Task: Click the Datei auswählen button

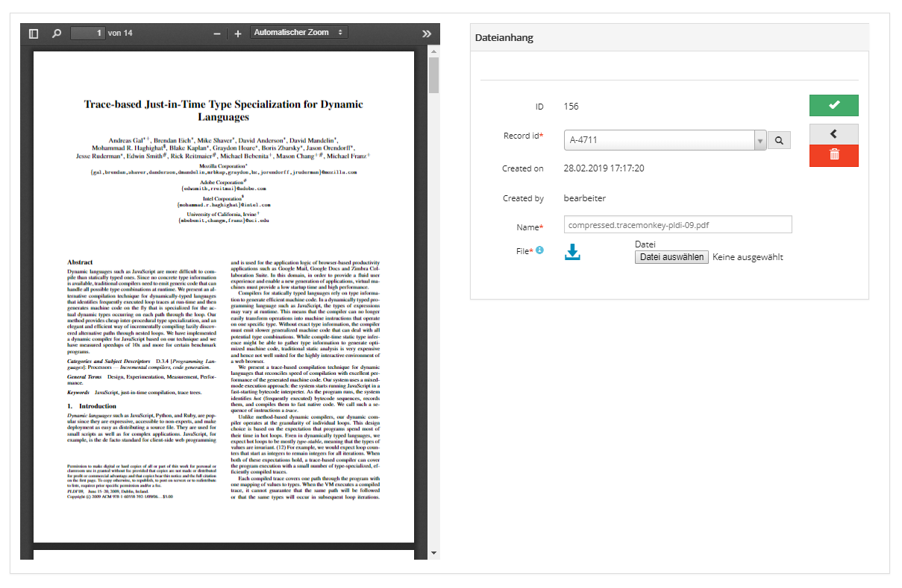Action: (x=671, y=257)
